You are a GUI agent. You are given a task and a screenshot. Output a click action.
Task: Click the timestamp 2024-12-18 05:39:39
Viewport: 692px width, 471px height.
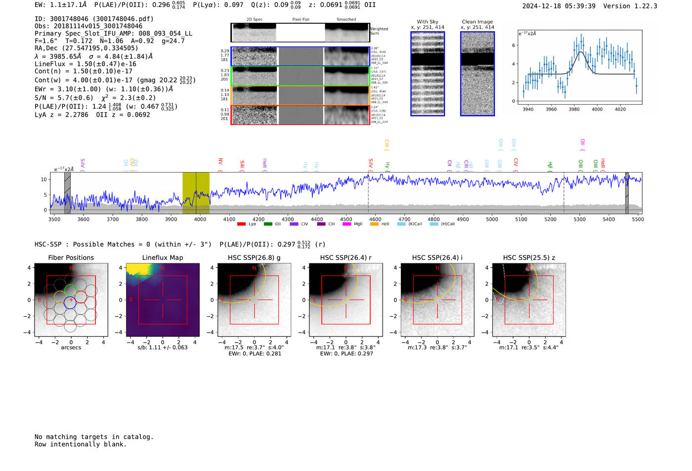[559, 6]
